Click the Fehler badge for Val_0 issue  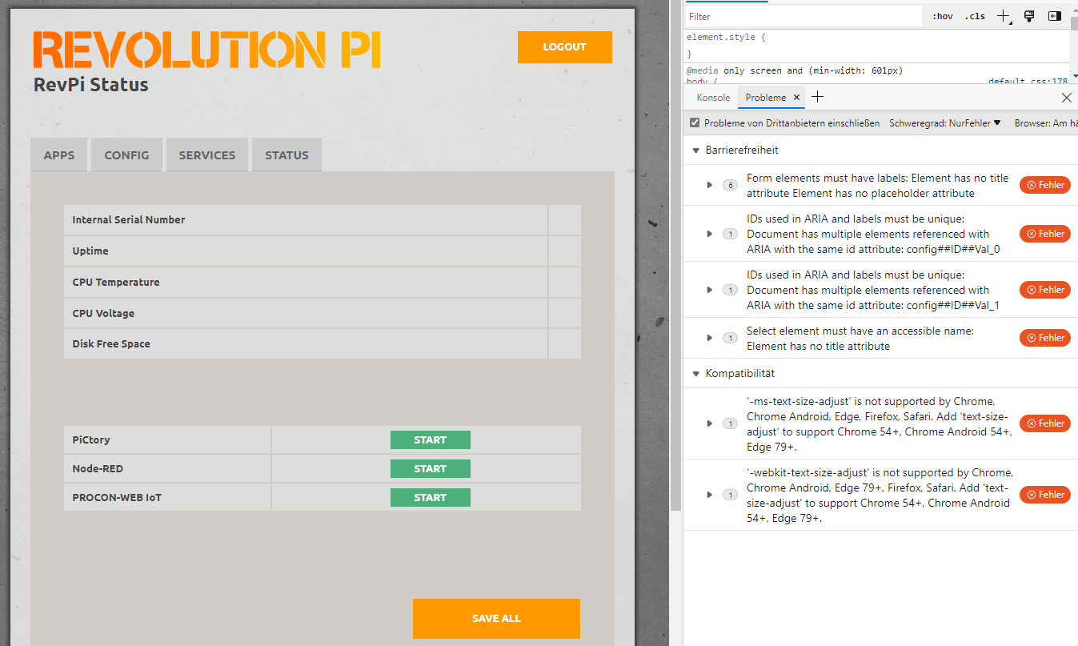[x=1045, y=234]
